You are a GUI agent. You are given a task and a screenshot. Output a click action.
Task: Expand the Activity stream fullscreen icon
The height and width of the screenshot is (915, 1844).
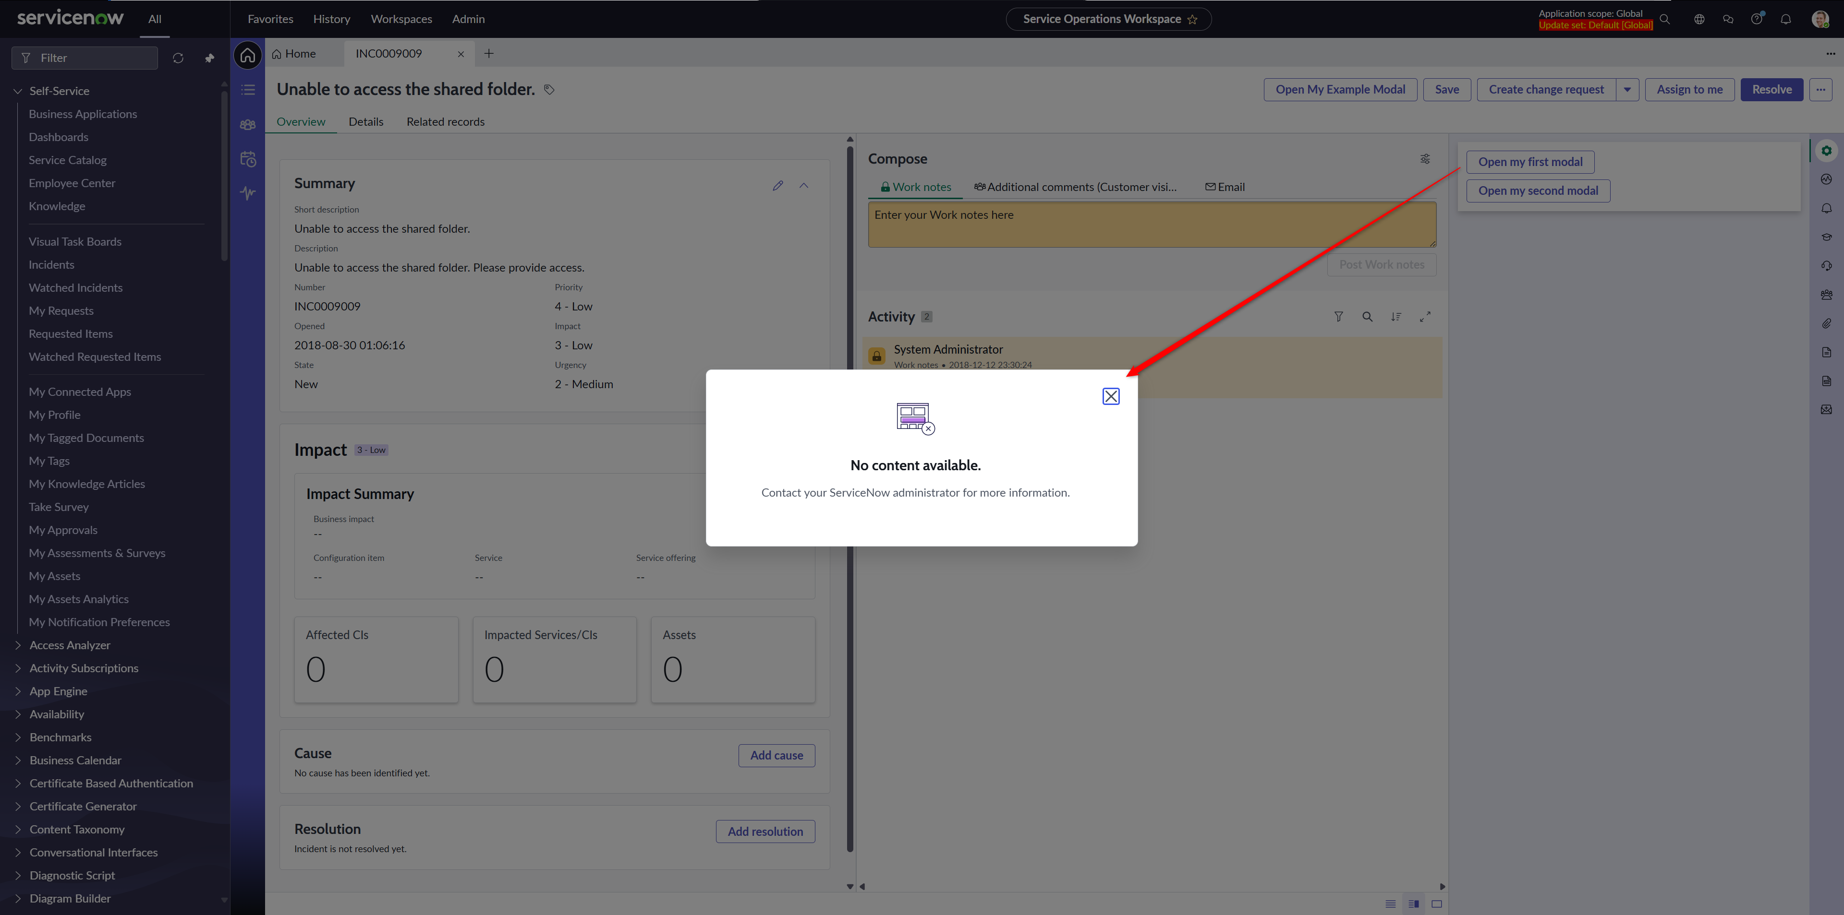[1424, 316]
